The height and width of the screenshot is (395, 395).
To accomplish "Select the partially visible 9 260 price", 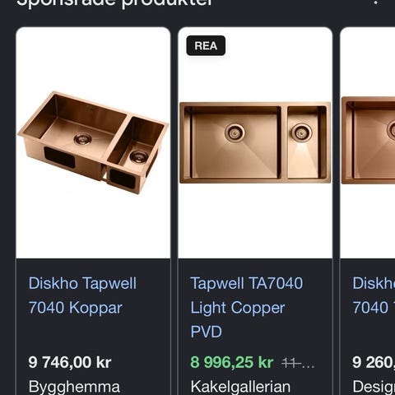I will pyautogui.click(x=374, y=362).
